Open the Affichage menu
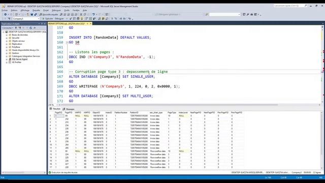The image size is (325, 183). 25,10
